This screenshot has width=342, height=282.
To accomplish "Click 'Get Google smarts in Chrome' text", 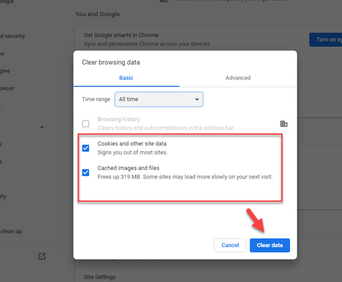I will coord(122,35).
